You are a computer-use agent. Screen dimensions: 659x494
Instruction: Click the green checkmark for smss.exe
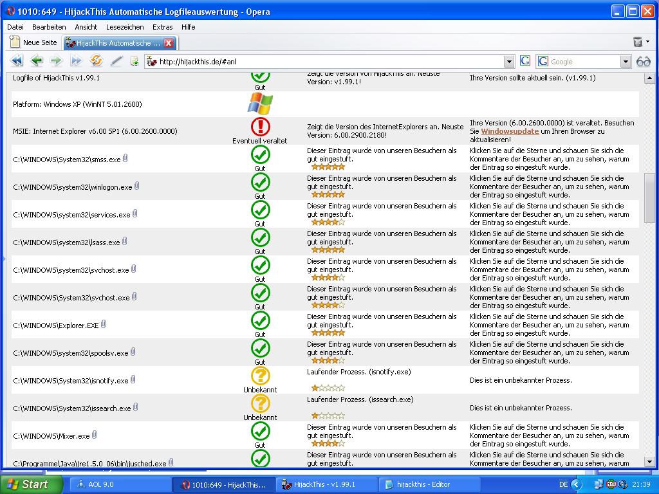point(261,154)
